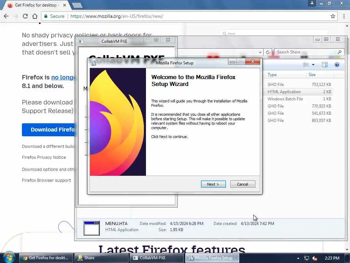This screenshot has width=350, height=263.
Task: Open Explorer help question-mark icon
Action: tap(337, 65)
